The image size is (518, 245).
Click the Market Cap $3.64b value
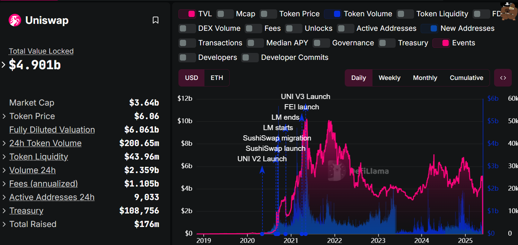point(144,103)
